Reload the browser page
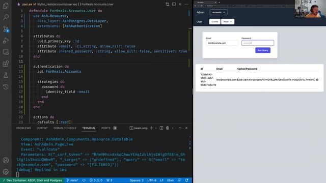This screenshot has height=183, width=326. click(x=202, y=6)
